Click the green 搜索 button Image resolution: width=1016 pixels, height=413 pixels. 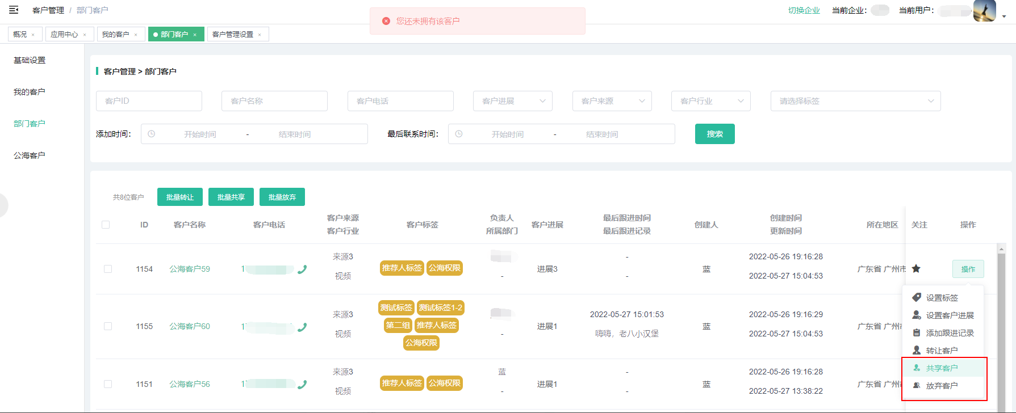click(714, 134)
